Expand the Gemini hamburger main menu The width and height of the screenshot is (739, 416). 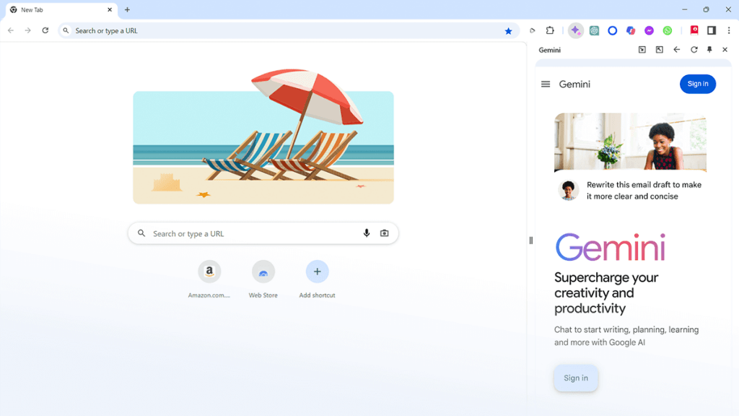pyautogui.click(x=546, y=84)
